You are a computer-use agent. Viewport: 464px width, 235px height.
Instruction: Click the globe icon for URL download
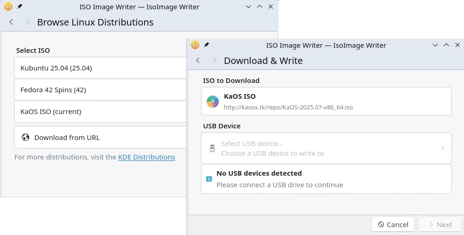pyautogui.click(x=25, y=137)
